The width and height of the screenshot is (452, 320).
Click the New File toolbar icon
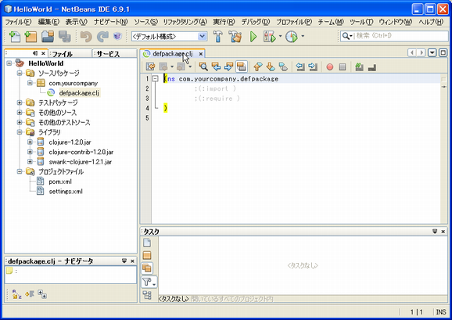coord(14,37)
